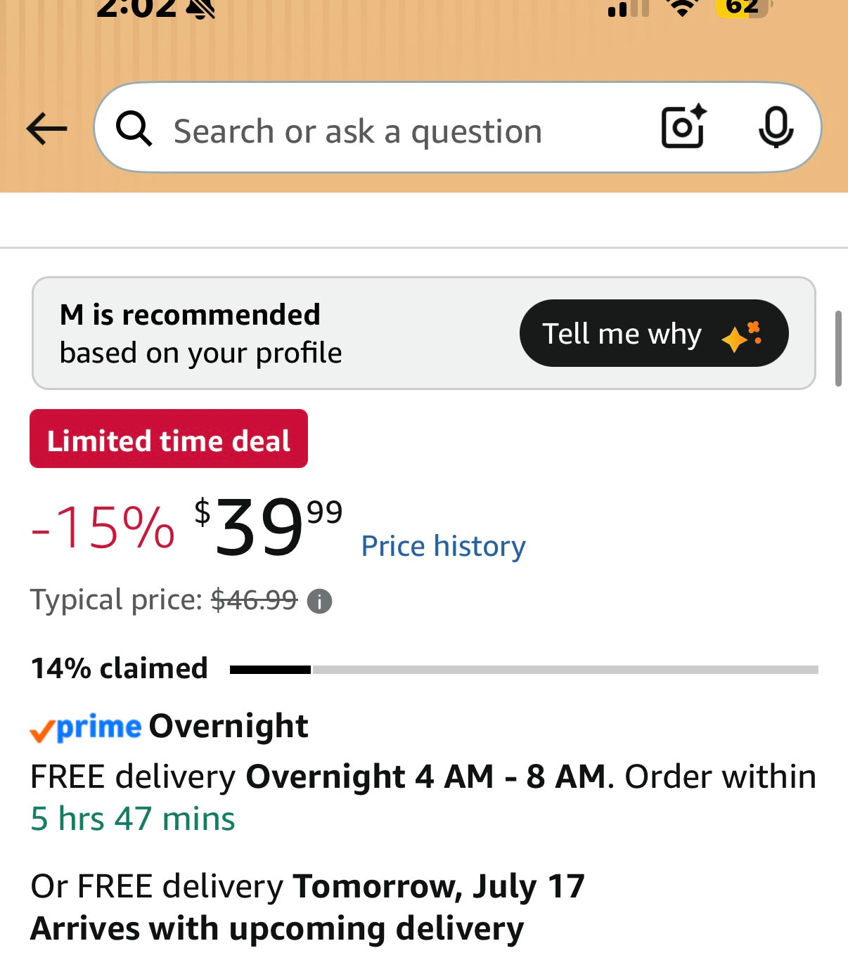Click the page scrollbar handle
This screenshot has height=960, width=848.
click(x=838, y=348)
